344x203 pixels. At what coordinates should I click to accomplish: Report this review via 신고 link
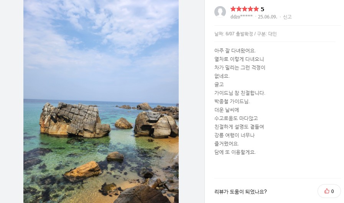tap(287, 17)
